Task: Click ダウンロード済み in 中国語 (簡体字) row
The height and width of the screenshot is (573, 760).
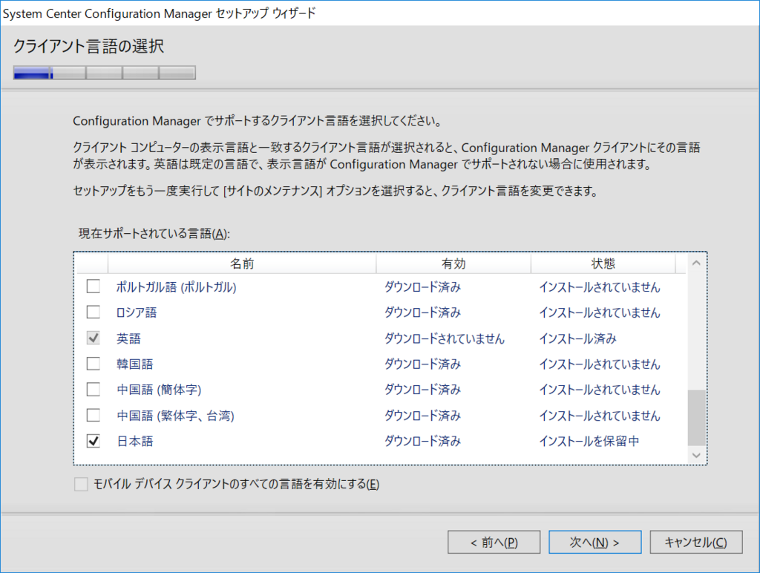Action: click(422, 390)
